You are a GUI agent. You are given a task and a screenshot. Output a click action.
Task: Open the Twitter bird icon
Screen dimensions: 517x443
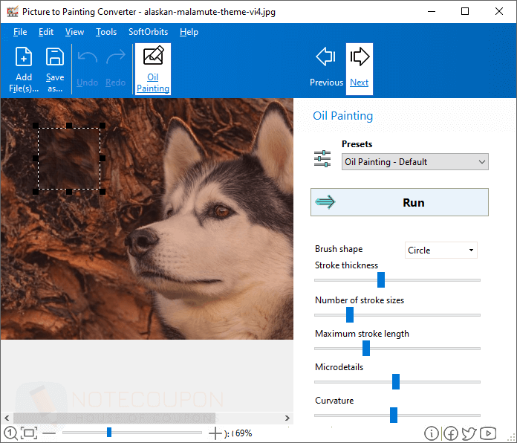[x=469, y=433]
